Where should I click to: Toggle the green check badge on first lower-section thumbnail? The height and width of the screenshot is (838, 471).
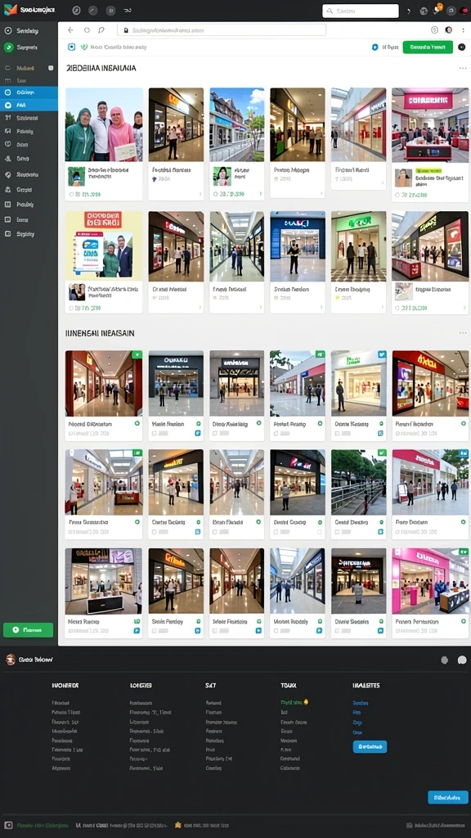click(x=137, y=354)
